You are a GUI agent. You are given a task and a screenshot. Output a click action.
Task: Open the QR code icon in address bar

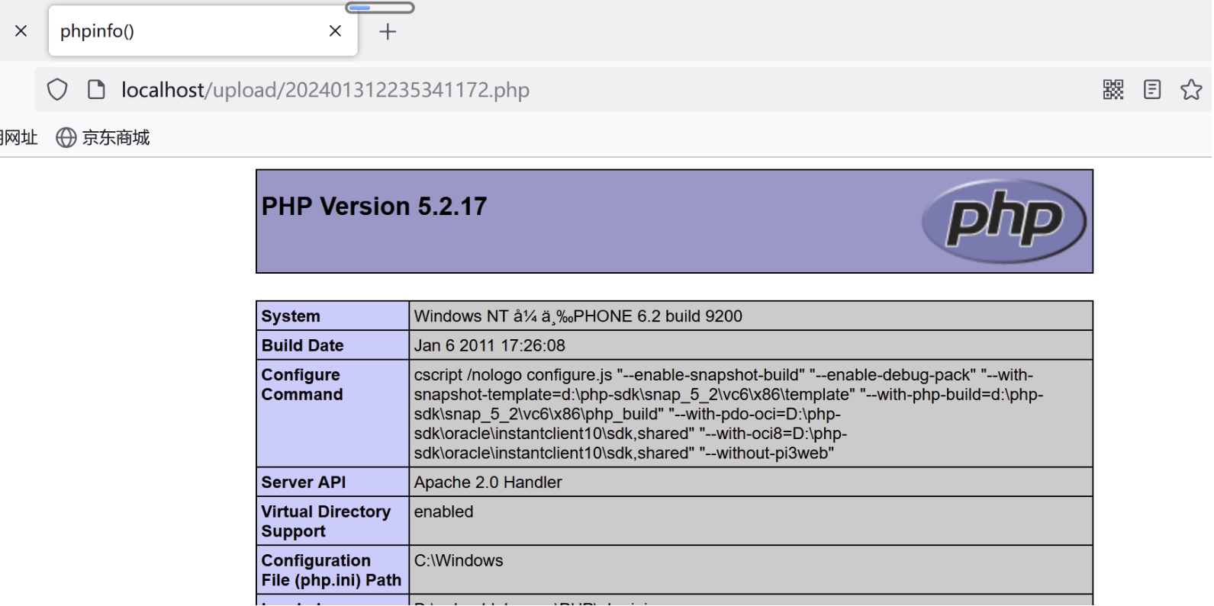(x=1113, y=90)
